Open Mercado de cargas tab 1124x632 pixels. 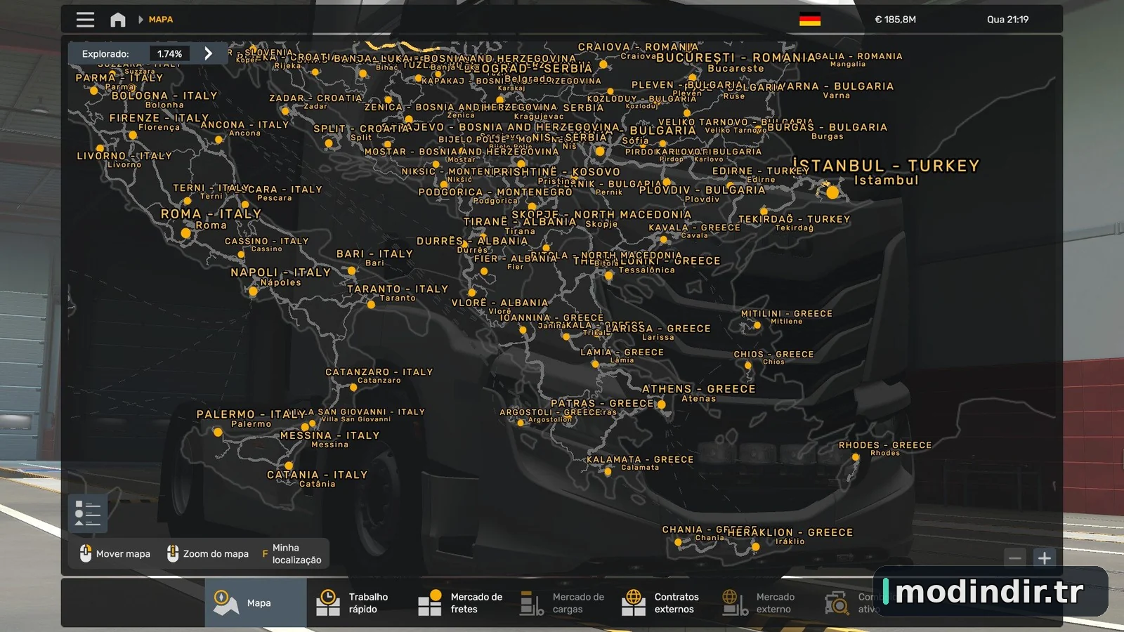[561, 603]
